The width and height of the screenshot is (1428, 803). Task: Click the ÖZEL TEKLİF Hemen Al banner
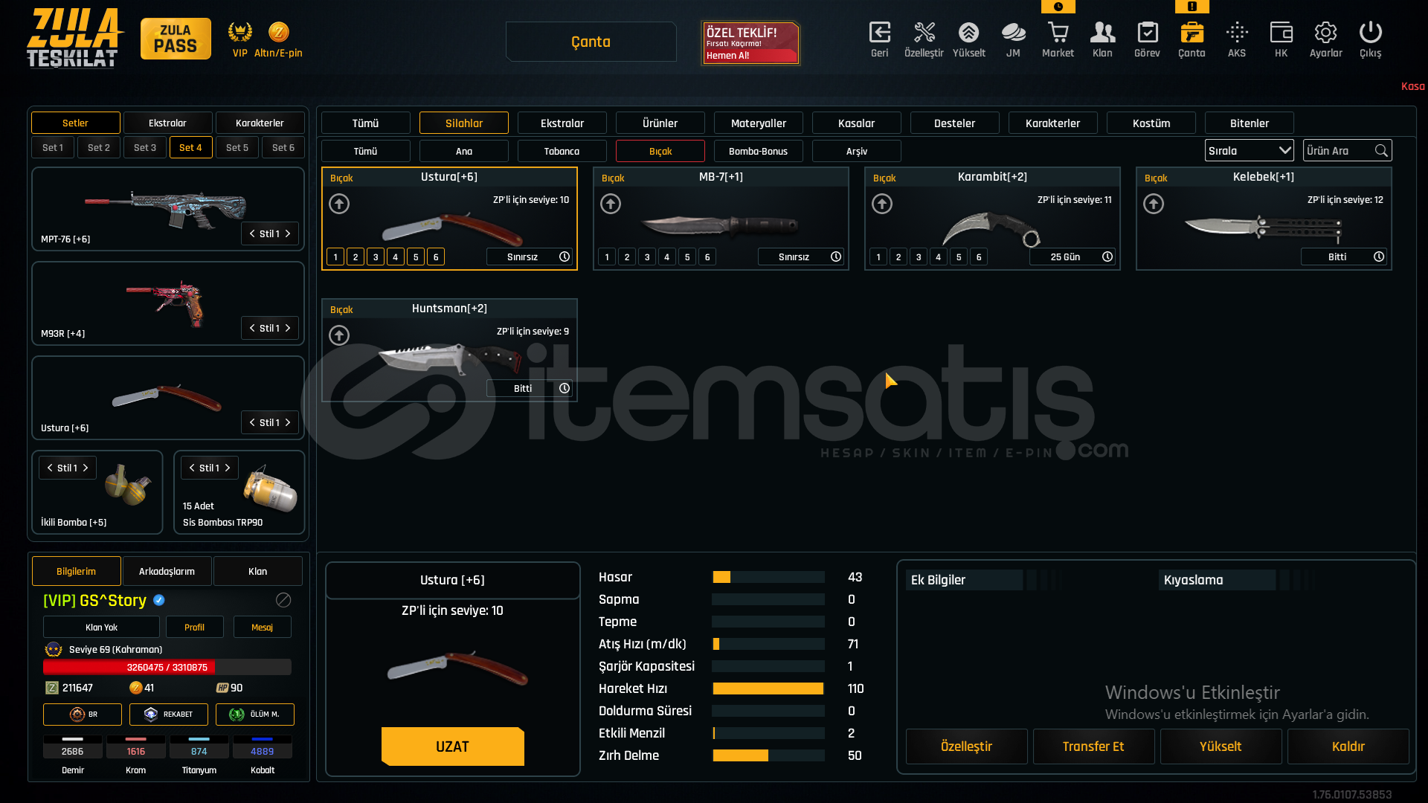tap(750, 42)
